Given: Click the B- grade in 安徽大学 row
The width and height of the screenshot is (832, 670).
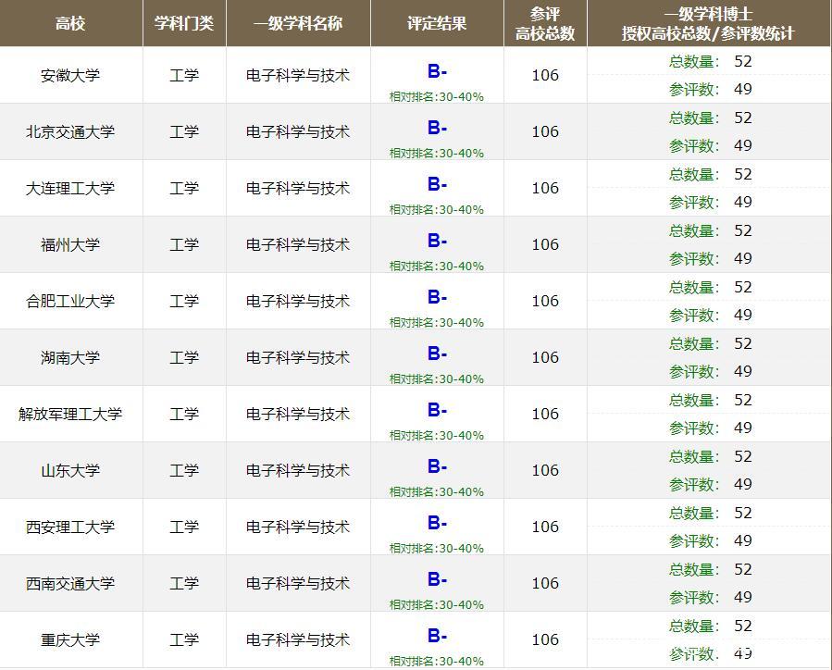Looking at the screenshot, I should (x=437, y=71).
